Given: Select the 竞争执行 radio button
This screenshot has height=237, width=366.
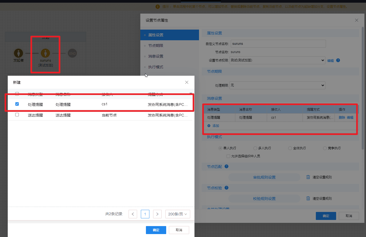Looking at the screenshot, I should tap(325, 148).
